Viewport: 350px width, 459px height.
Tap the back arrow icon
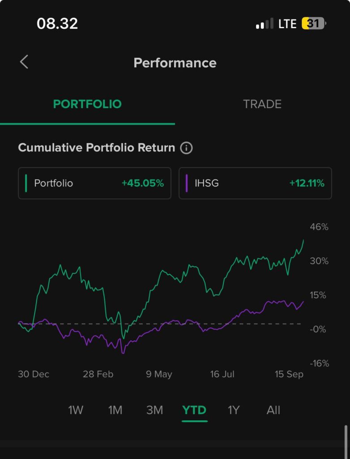24,62
